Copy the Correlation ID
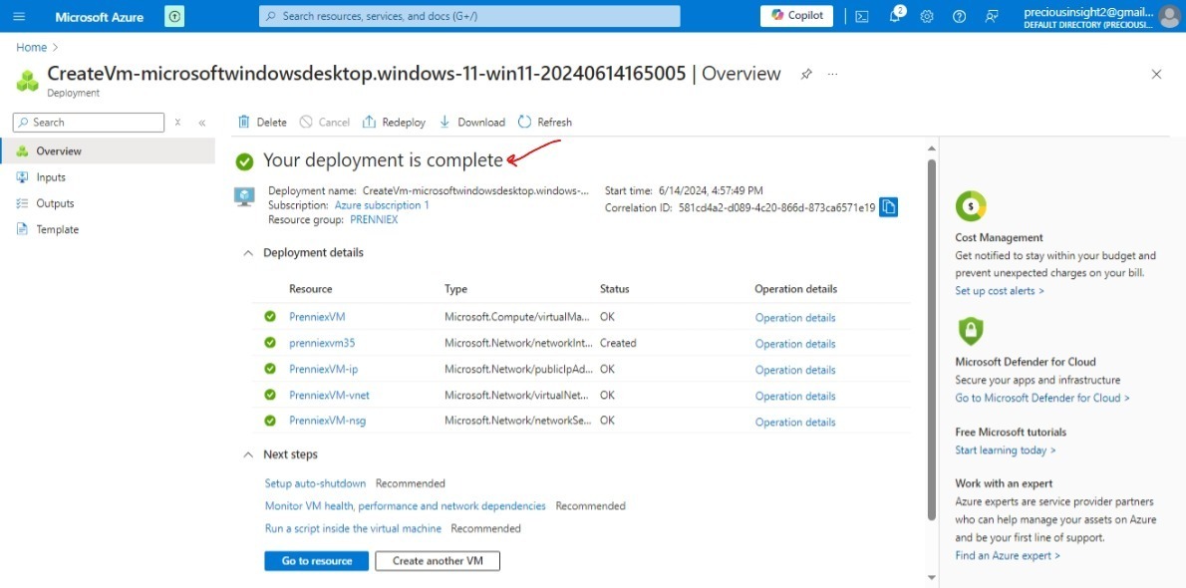 tap(889, 206)
